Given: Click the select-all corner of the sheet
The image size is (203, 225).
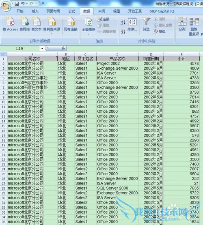Looking at the screenshot, I should click(4, 54).
